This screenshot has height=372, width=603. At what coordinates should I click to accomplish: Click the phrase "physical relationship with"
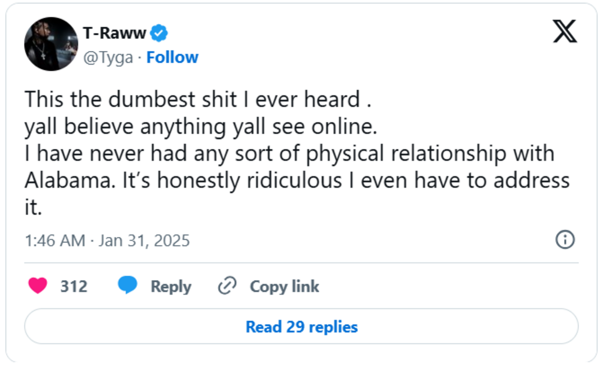430,154
